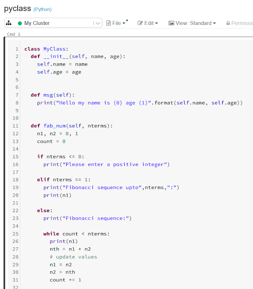Viewport: 253px width, 289px height.
Task: Click the 'Please enter a positive integer' line
Action: [107, 164]
